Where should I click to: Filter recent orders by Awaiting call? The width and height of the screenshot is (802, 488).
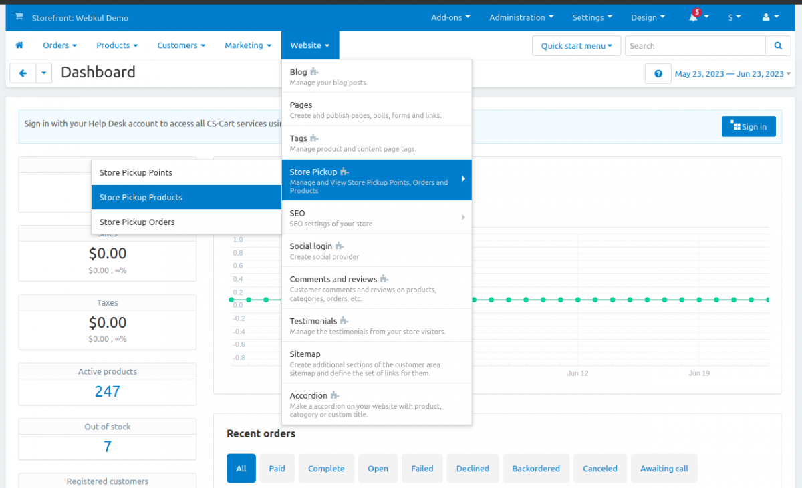pos(664,469)
